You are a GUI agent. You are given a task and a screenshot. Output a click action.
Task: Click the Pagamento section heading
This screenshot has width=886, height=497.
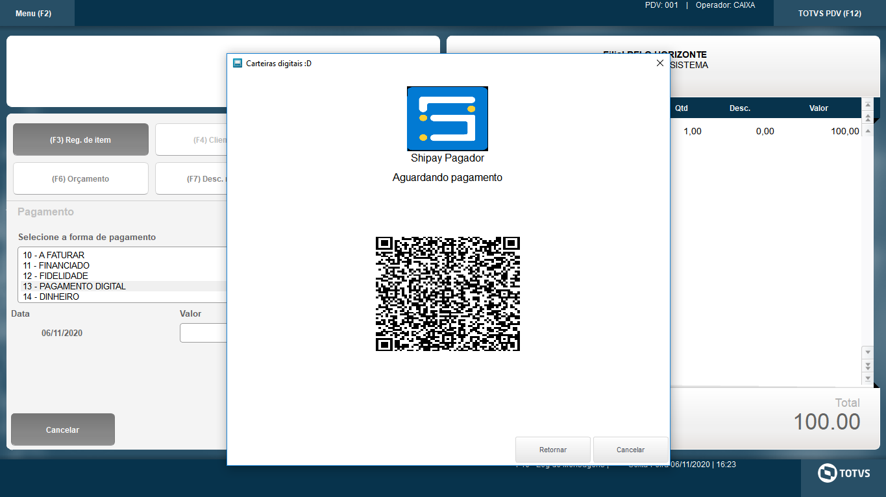tap(45, 212)
